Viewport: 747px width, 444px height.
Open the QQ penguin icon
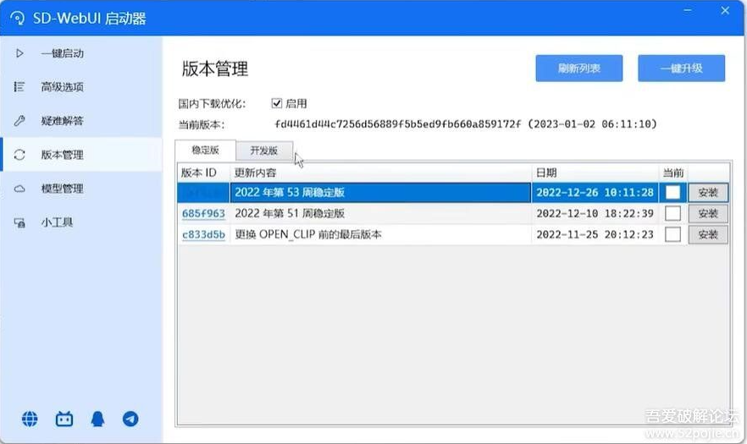[x=97, y=419]
